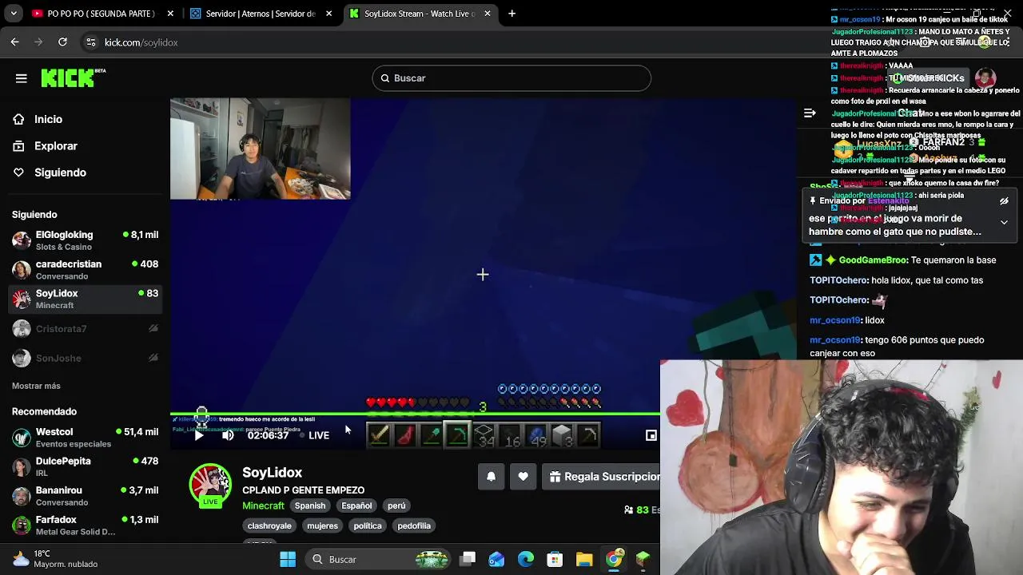Screen dimensions: 1023x575
Task: Click chat username GoodGameBroo
Action: click(x=873, y=260)
